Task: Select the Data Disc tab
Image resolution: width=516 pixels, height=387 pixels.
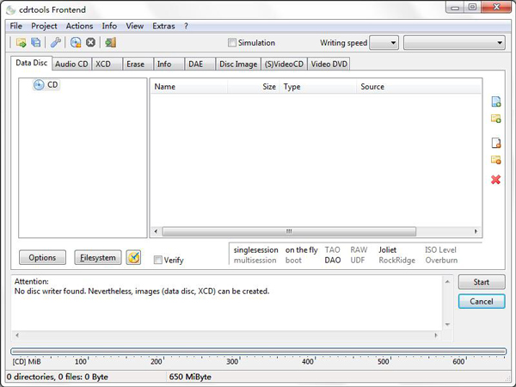Action: [32, 63]
